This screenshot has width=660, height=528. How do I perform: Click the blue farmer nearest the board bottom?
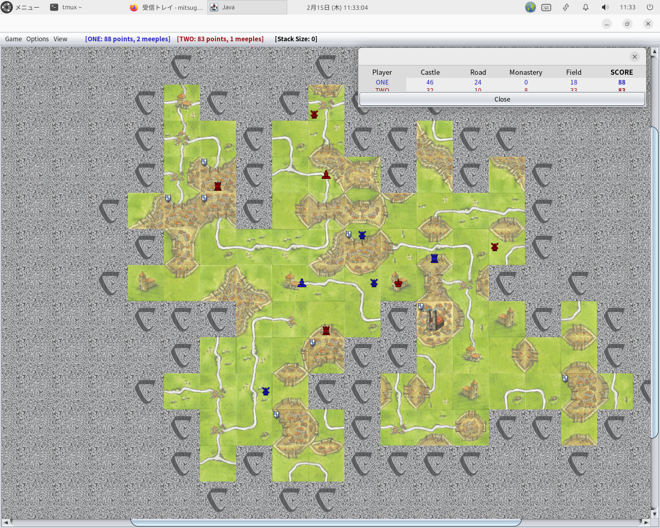[266, 391]
